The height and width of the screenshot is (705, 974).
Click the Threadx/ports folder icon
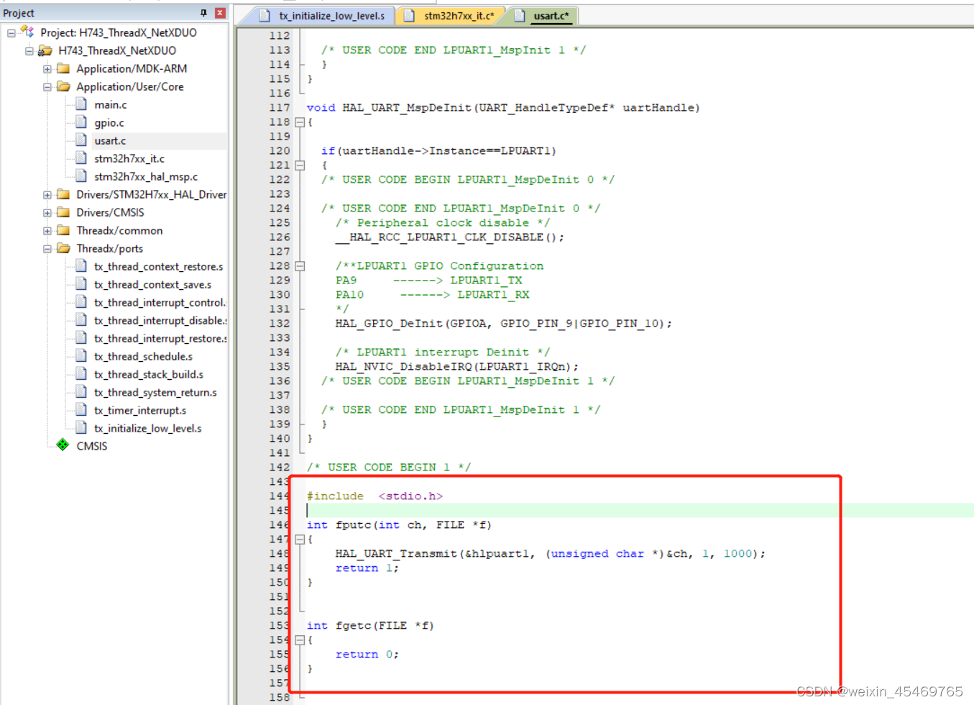click(x=63, y=248)
